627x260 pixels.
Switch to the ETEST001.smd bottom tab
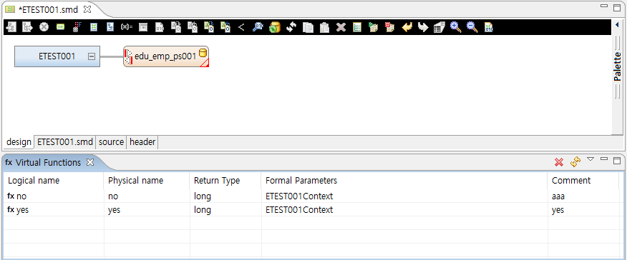coord(65,142)
